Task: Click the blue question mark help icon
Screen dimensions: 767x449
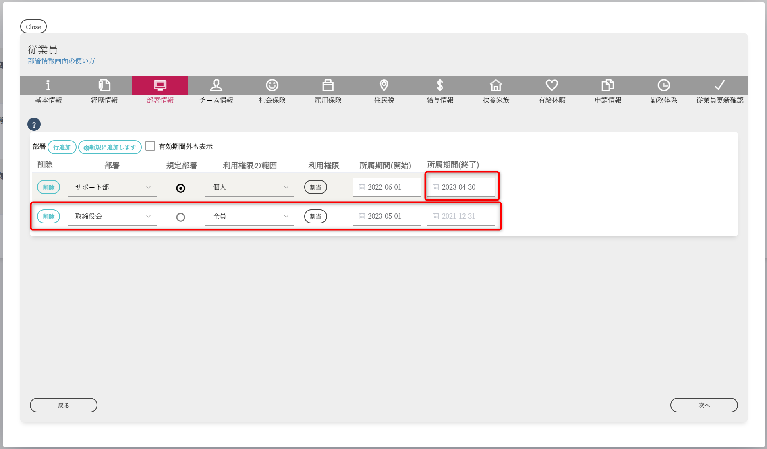Action: coord(34,125)
